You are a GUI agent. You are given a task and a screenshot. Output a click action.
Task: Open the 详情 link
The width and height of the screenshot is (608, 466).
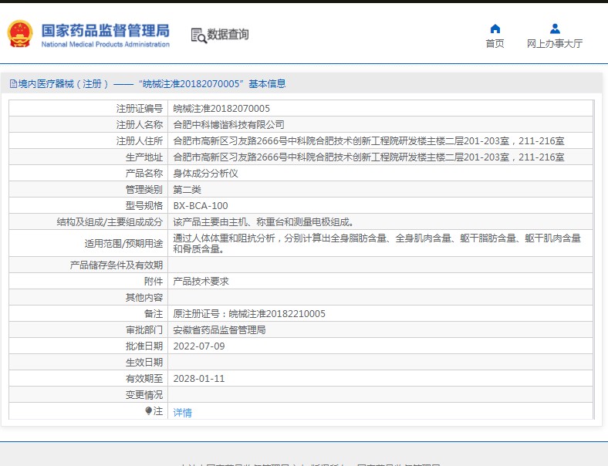point(182,413)
